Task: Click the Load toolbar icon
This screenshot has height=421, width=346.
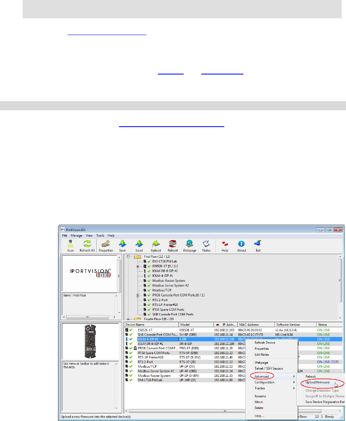Action: click(x=139, y=244)
